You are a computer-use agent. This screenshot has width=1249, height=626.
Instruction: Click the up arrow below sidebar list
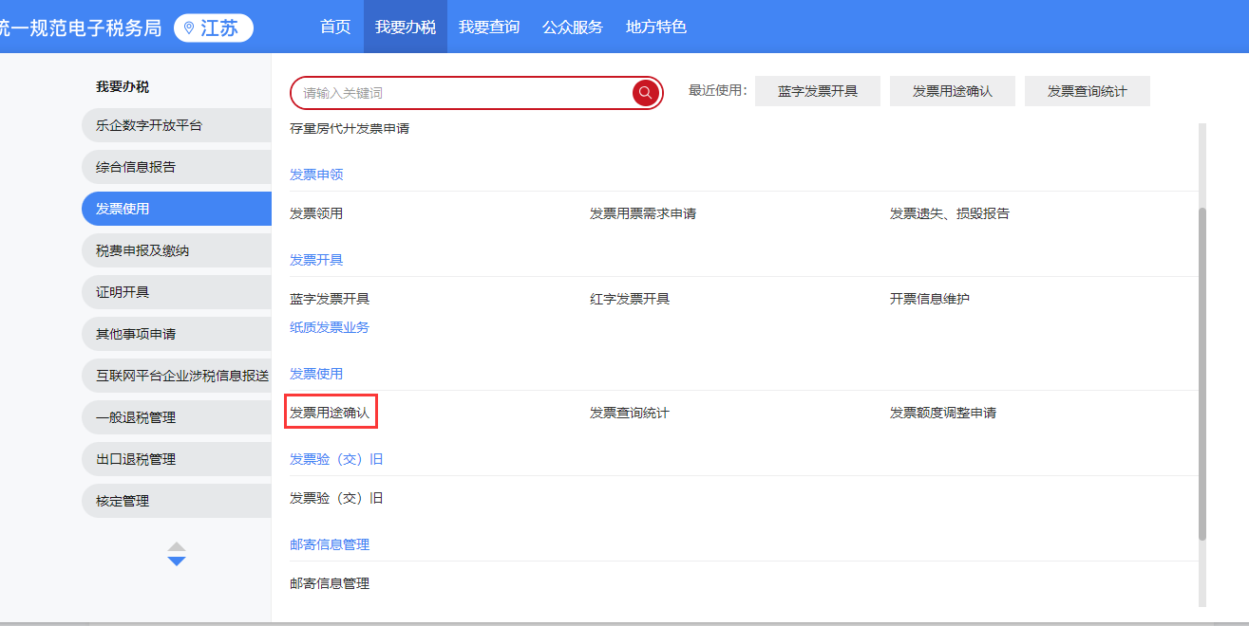tap(177, 547)
